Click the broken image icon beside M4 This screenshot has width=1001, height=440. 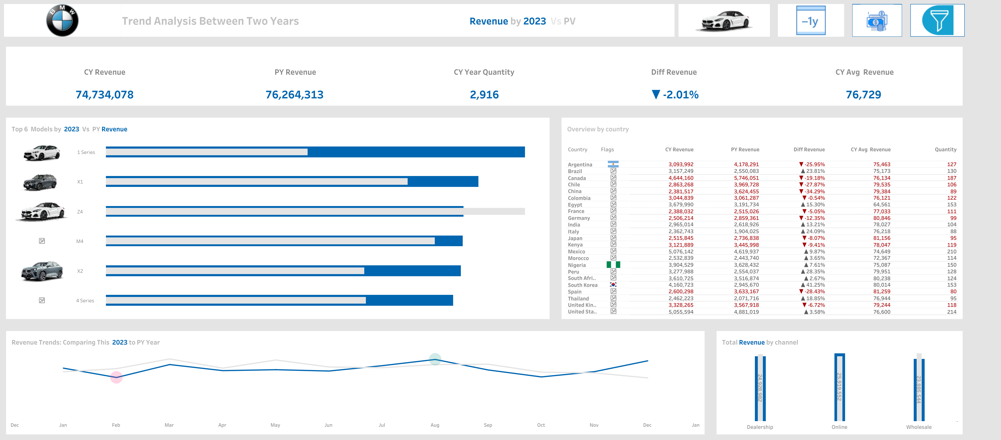[x=42, y=241]
